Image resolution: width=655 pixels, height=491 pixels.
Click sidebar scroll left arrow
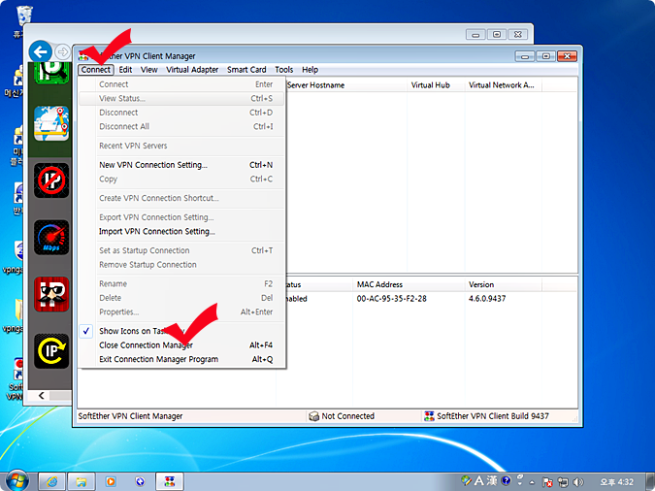pos(41,395)
